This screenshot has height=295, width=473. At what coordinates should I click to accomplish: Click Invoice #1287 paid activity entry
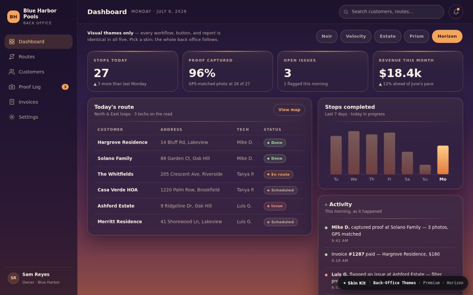(390, 257)
